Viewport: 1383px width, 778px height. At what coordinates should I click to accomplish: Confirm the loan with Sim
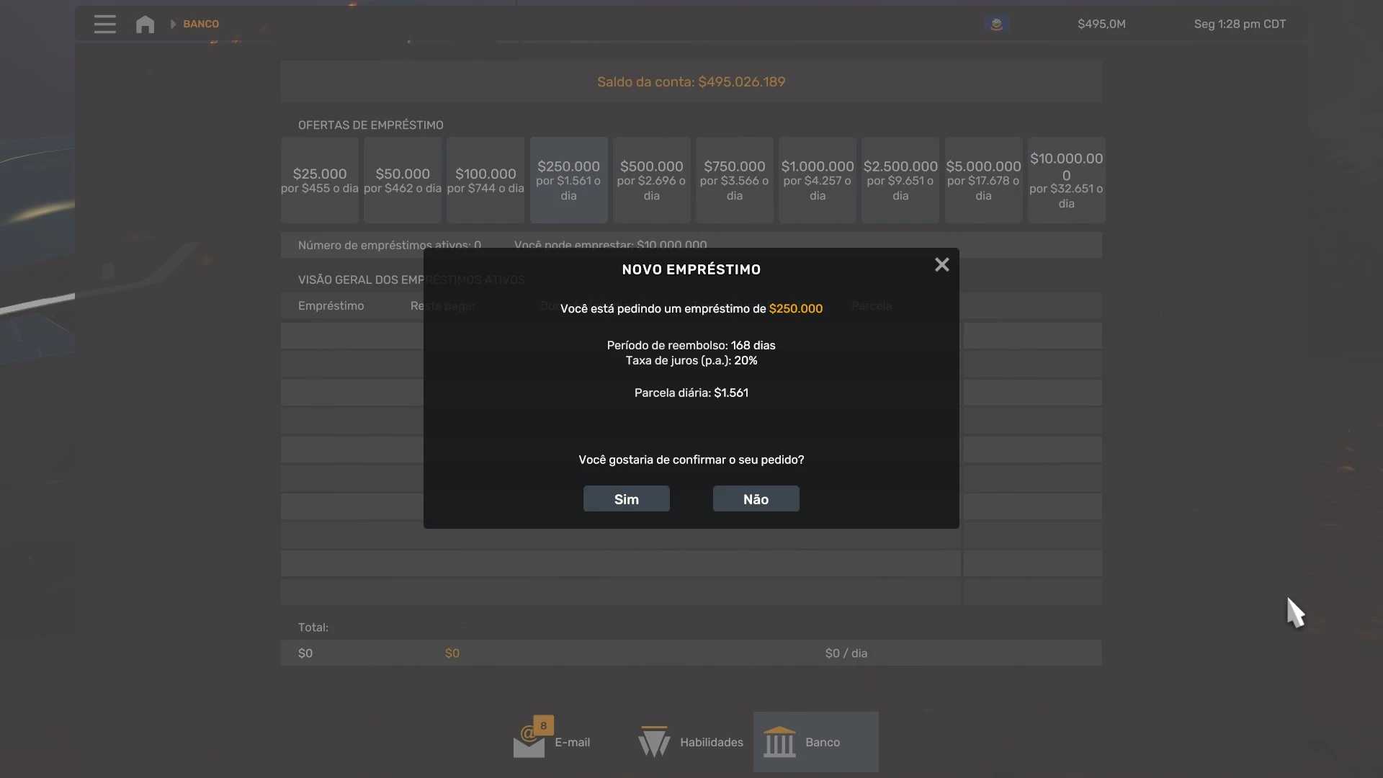626,499
